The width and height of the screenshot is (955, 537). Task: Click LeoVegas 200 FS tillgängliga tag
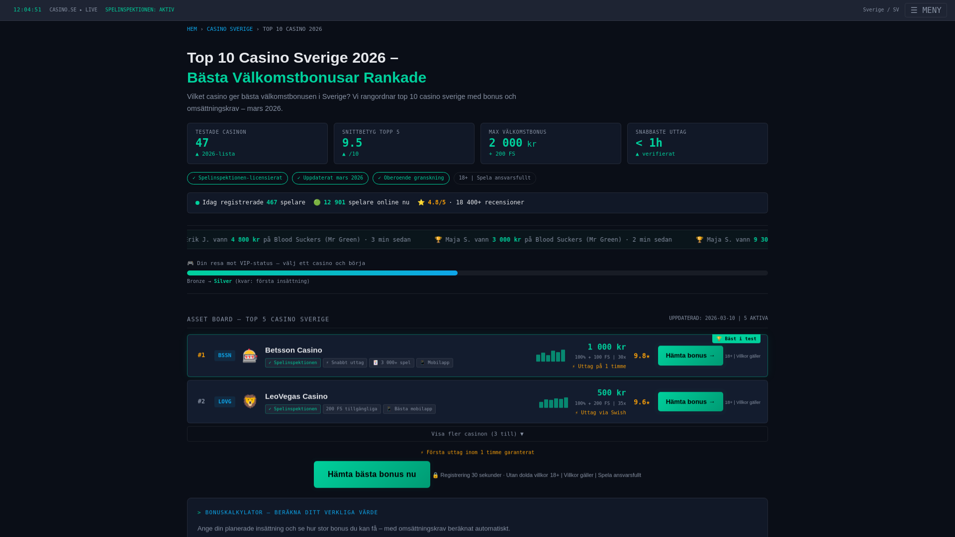coord(352,409)
